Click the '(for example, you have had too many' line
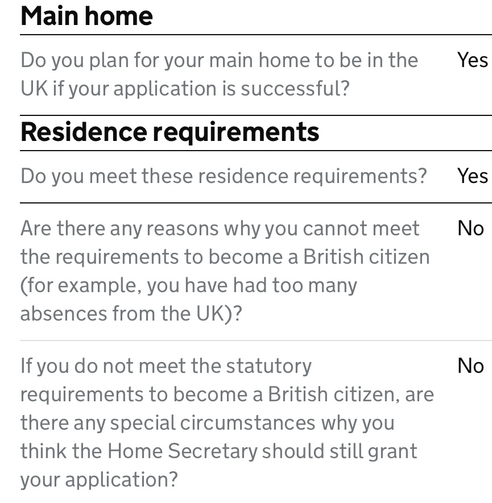Screen dimensions: 492x503 tap(188, 285)
